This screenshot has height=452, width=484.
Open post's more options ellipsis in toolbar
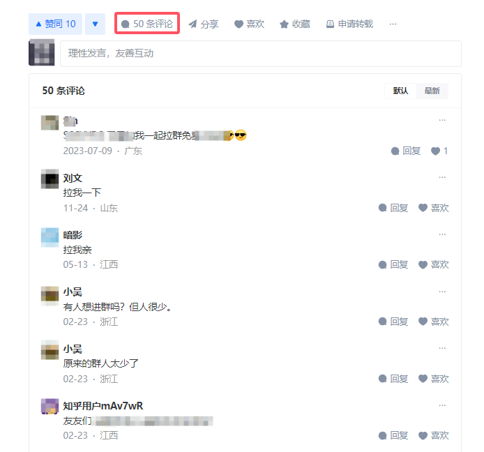coord(393,24)
